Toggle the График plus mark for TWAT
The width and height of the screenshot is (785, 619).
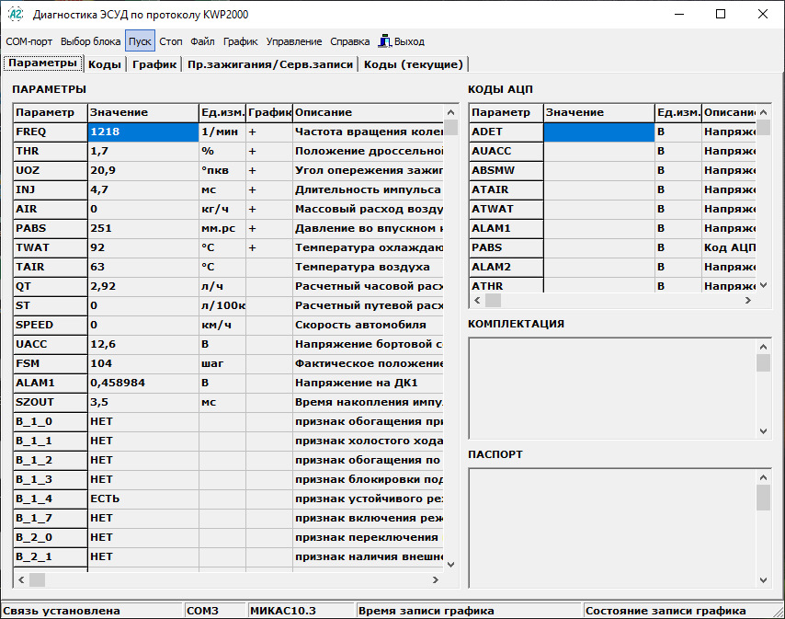(x=252, y=247)
